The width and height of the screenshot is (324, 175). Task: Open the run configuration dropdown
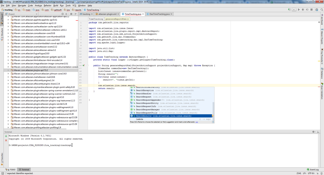point(294,10)
